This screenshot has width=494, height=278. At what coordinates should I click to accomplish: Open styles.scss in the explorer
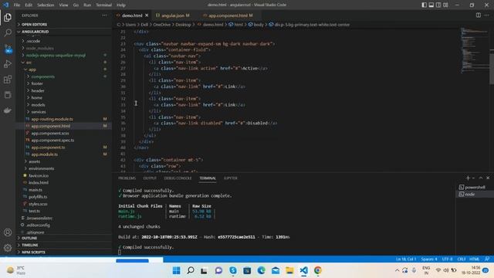pyautogui.click(x=63, y=204)
